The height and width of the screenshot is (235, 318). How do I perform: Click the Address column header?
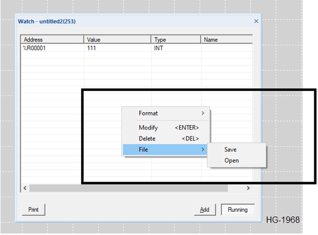coord(52,40)
